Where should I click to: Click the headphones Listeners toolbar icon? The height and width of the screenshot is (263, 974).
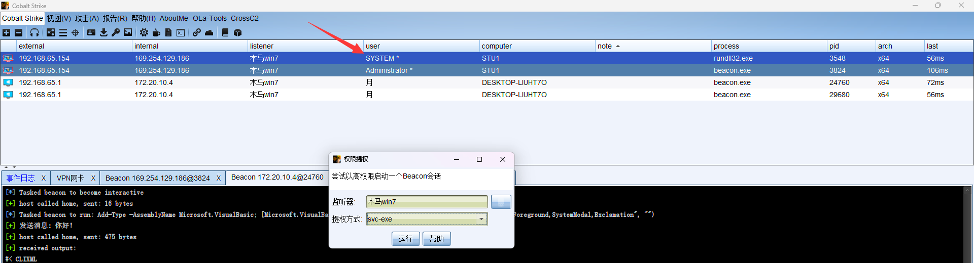34,33
